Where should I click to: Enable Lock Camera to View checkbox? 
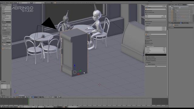(x=146, y=12)
